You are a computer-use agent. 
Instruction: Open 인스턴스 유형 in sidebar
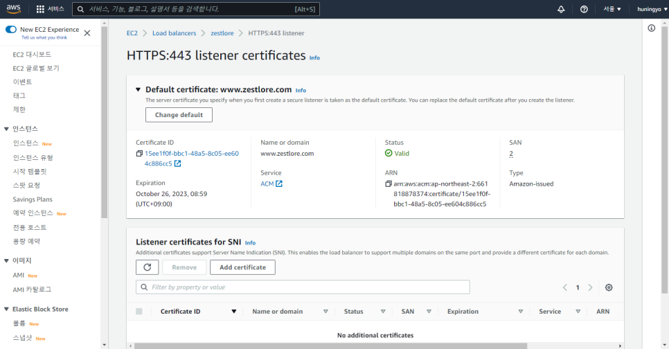(x=33, y=157)
